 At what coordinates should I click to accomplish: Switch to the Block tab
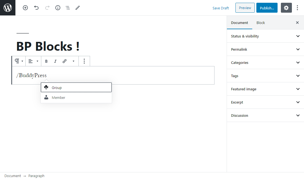coord(260,23)
